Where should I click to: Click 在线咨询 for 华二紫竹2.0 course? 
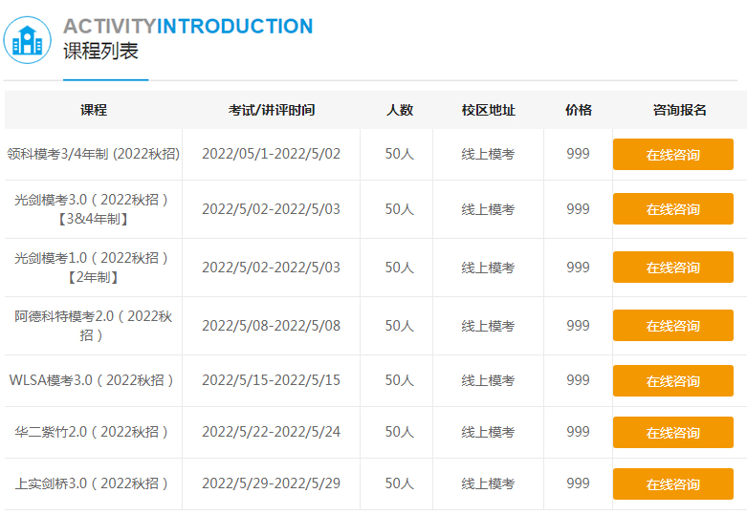point(672,433)
